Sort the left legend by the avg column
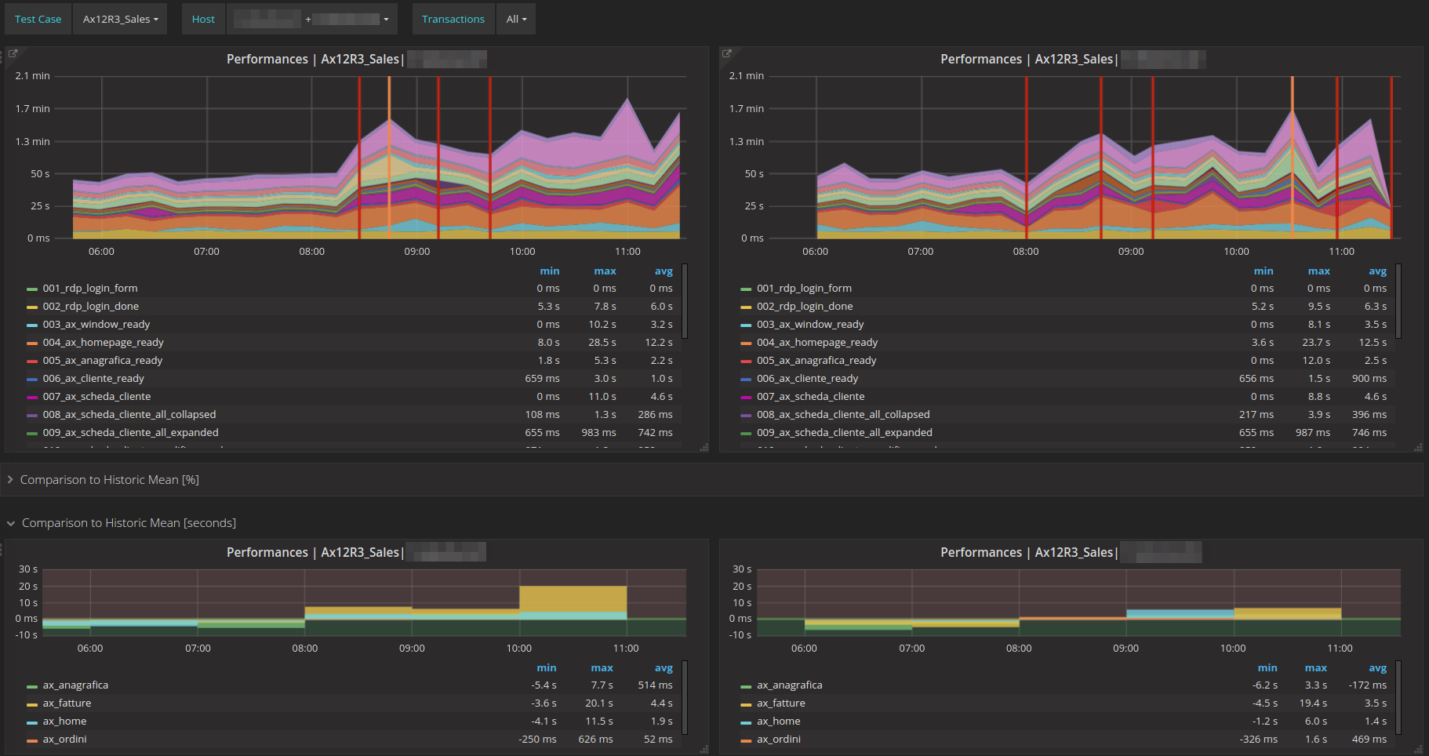The image size is (1429, 756). [x=664, y=271]
